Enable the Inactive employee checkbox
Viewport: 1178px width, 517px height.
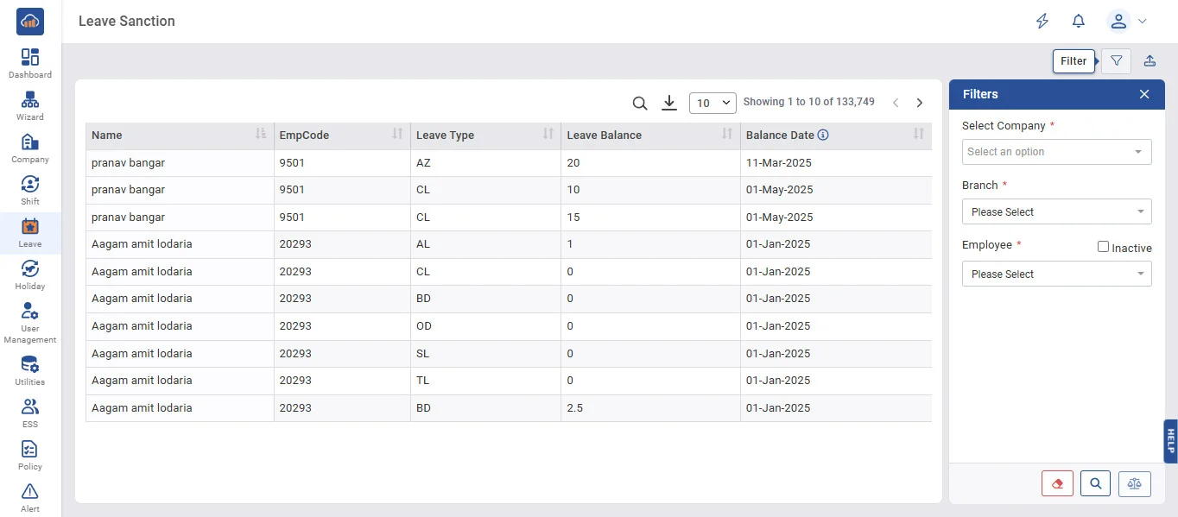pos(1103,247)
